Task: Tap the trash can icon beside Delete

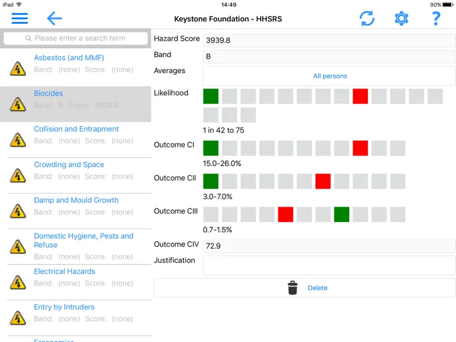Action: [293, 287]
